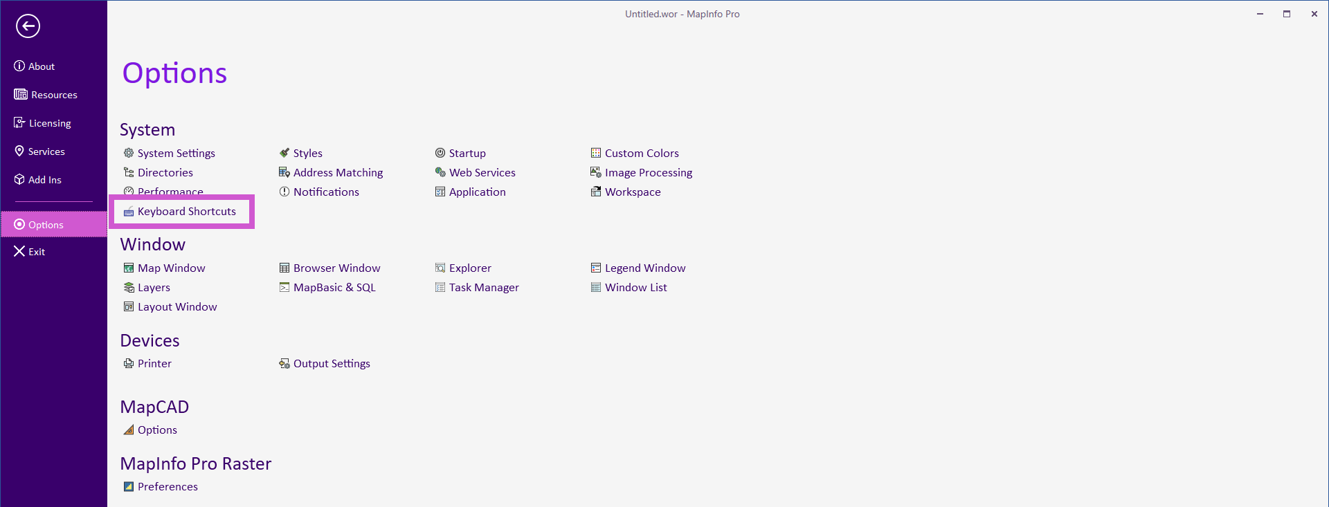Open Image Processing preferences

649,172
